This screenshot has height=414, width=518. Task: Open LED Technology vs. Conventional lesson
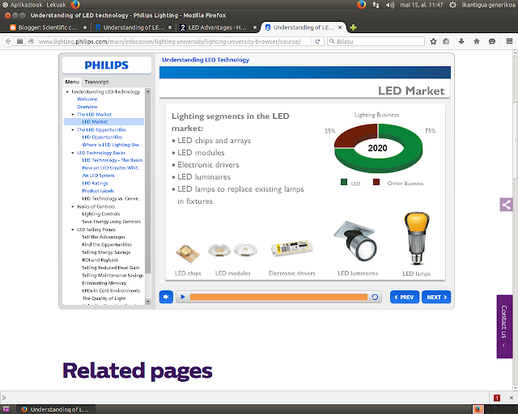[112, 198]
